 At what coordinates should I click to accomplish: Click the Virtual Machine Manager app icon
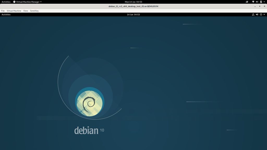[14, 2]
